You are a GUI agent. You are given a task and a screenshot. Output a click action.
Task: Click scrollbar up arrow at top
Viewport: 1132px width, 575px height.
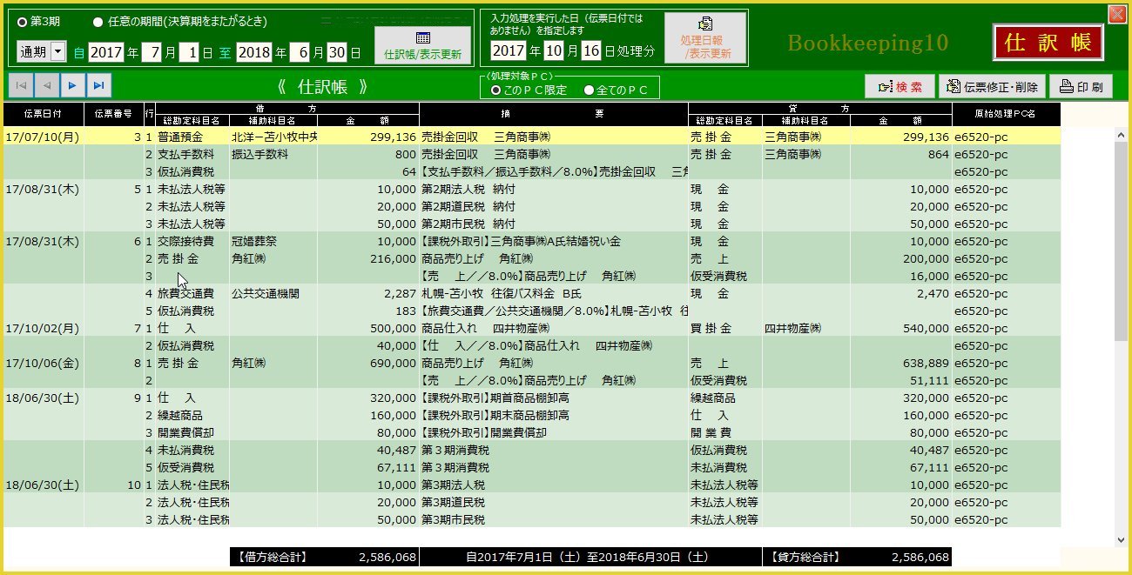pos(1121,135)
